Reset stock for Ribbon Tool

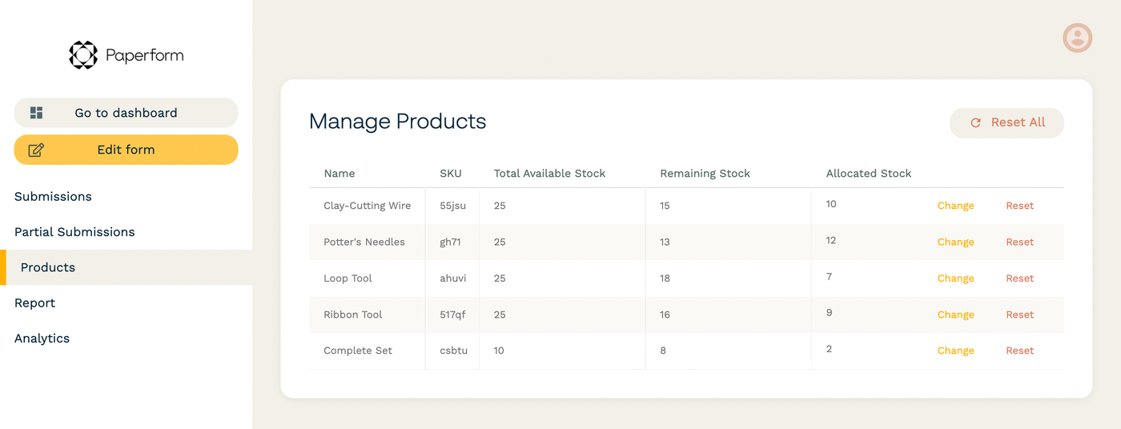pos(1019,315)
